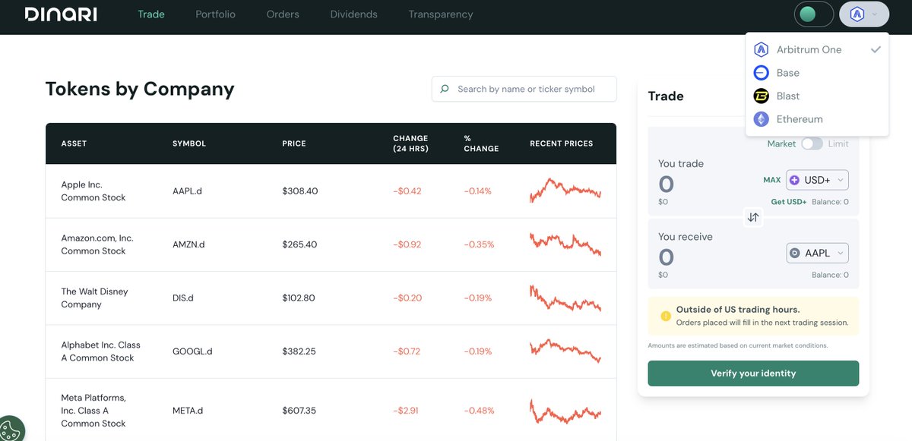Click the Apple Inc. price sparkline chart
912x441 pixels.
click(565, 191)
